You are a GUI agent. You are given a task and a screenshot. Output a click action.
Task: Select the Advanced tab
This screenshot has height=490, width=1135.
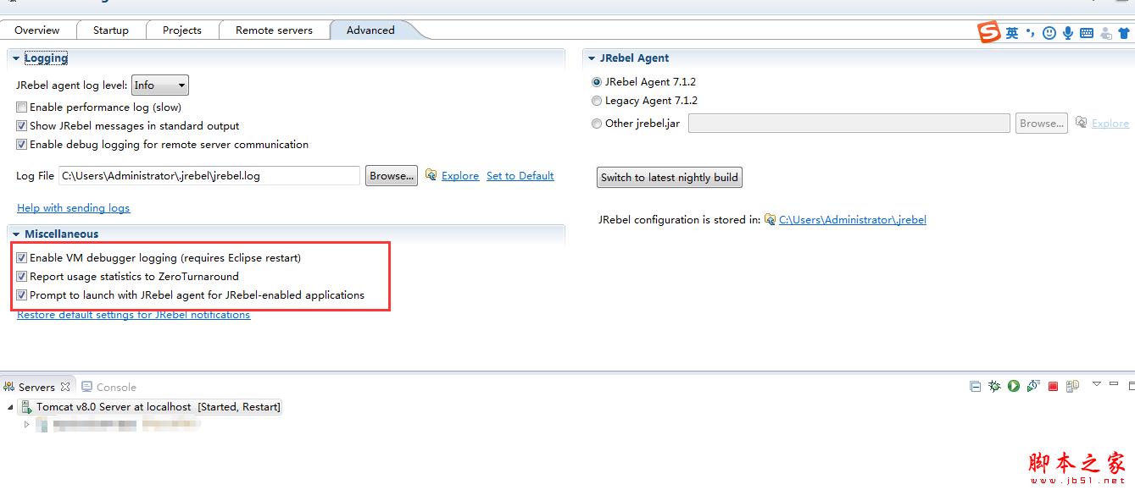370,30
